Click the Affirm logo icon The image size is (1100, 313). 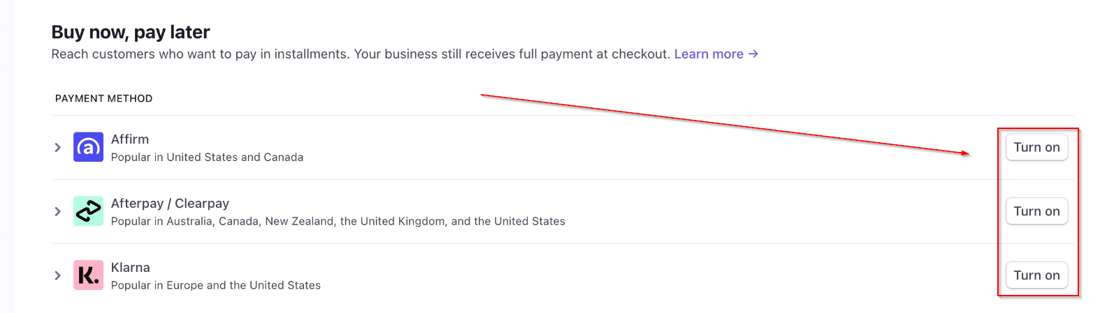pos(88,147)
